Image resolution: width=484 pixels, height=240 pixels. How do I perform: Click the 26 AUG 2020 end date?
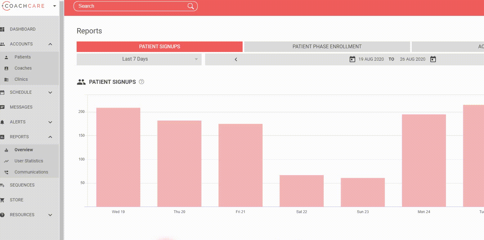tap(413, 59)
